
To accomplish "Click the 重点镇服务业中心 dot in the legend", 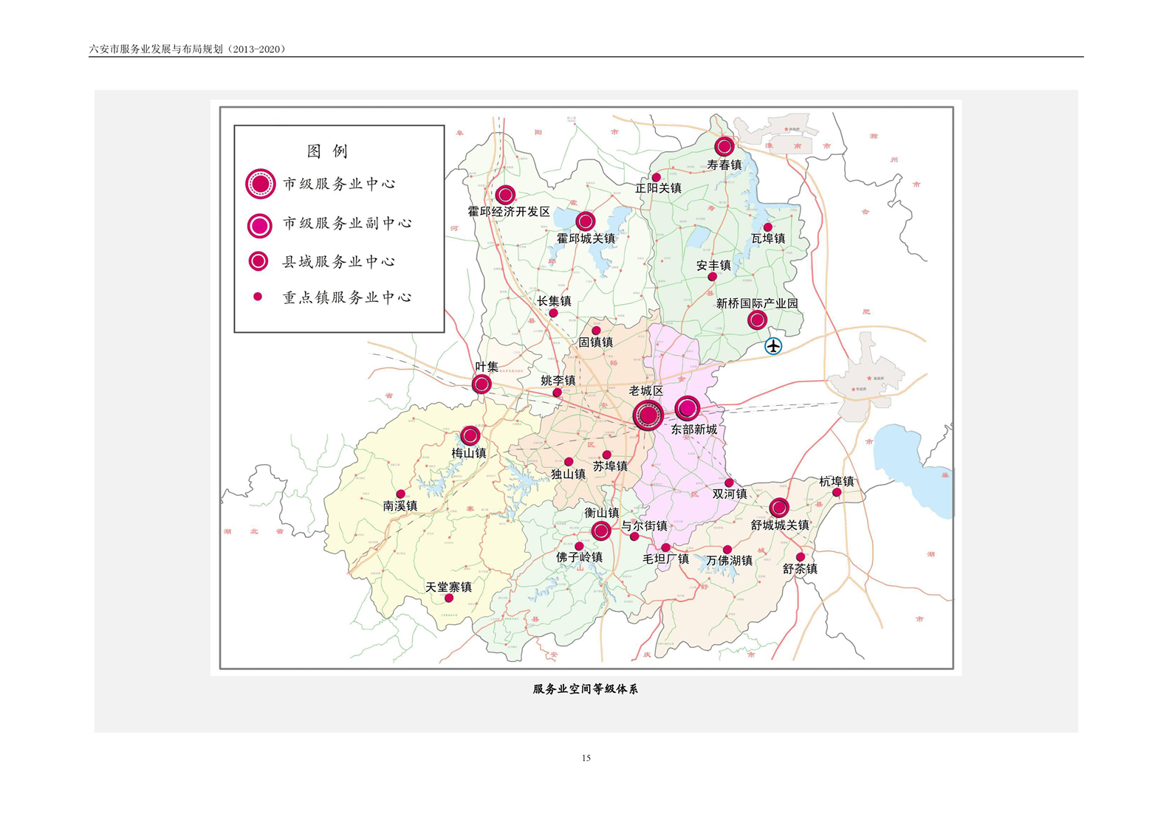I will (x=258, y=297).
